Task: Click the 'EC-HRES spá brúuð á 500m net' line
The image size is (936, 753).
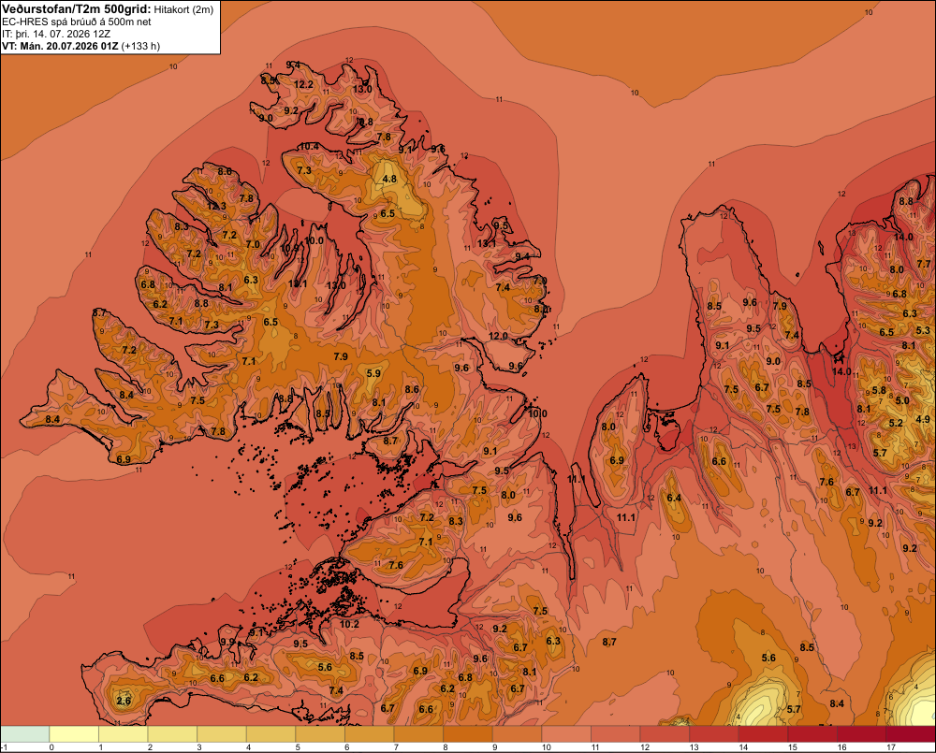Action: click(77, 22)
